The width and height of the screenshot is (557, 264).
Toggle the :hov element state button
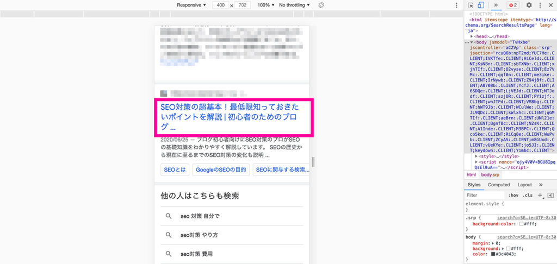pyautogui.click(x=513, y=195)
